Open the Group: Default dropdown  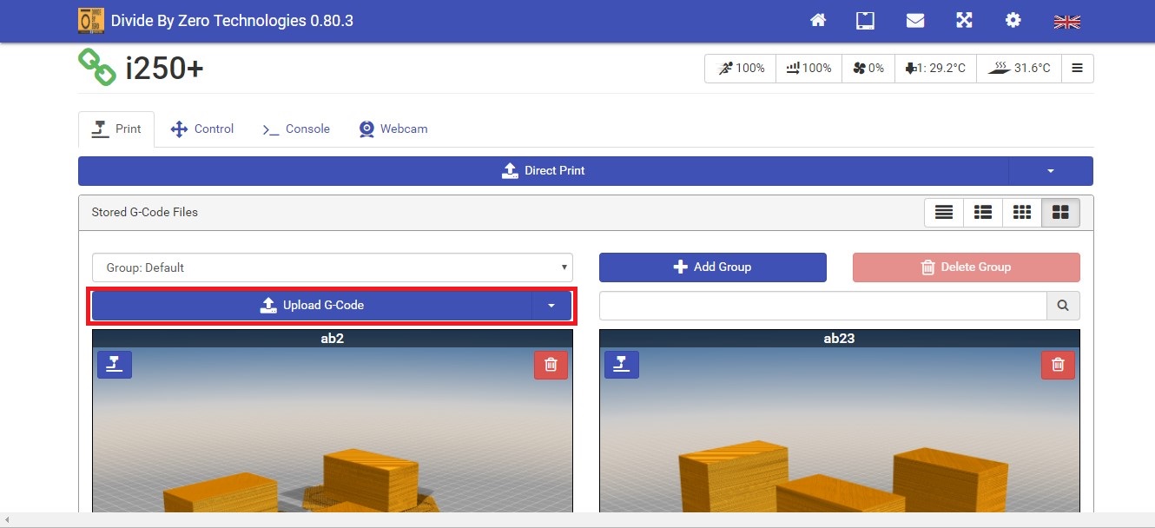[333, 267]
